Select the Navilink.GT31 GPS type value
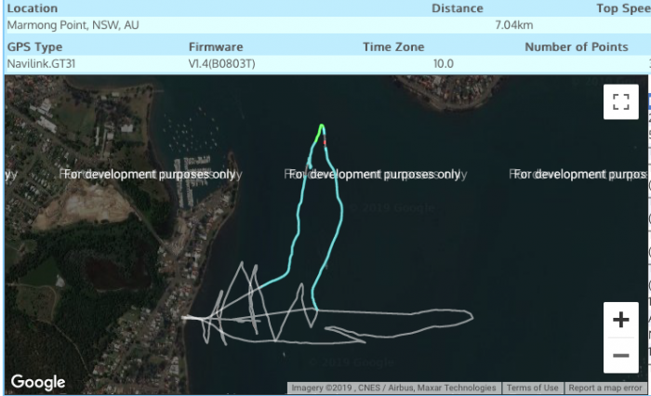The image size is (651, 396). pos(41,63)
